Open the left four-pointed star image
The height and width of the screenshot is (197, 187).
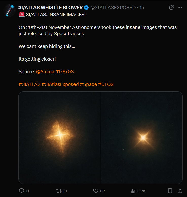pos(60,137)
